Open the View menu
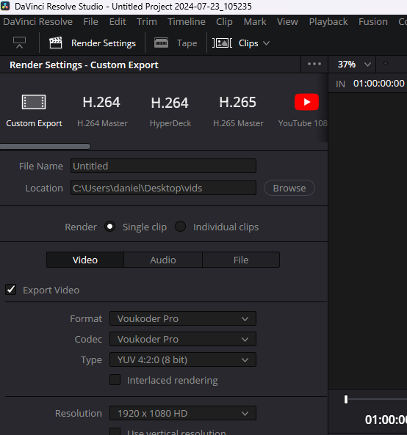Screen dimensions: 407x435 pyautogui.click(x=287, y=21)
